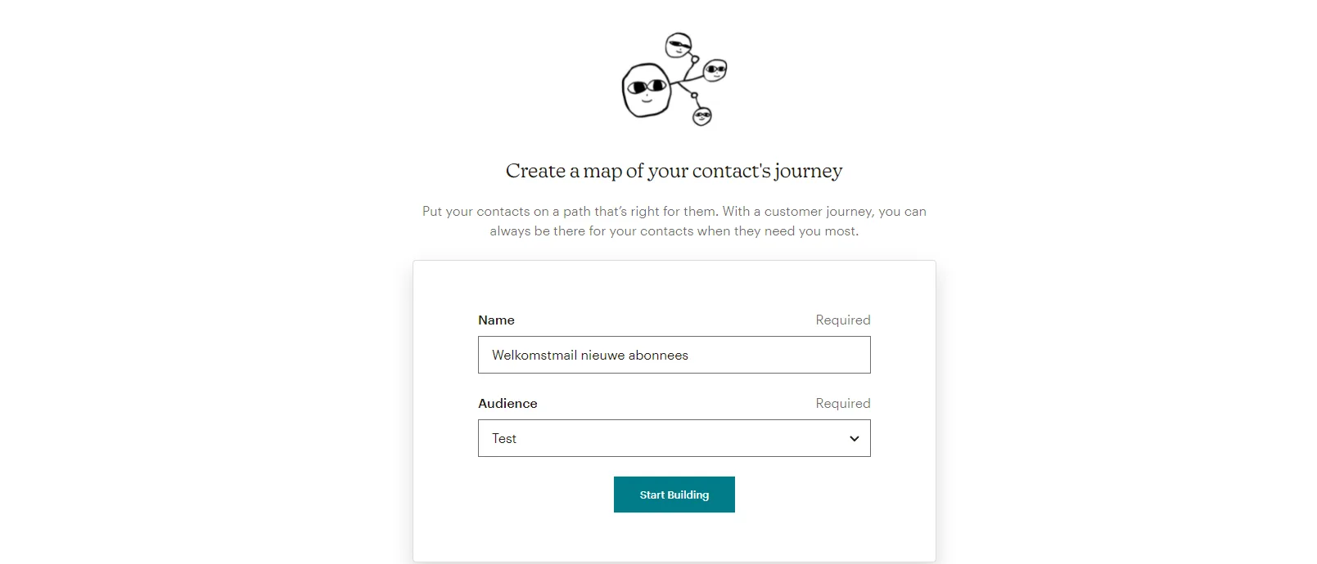Click the bottom small face in the illustration
1317x564 pixels.
pyautogui.click(x=702, y=117)
